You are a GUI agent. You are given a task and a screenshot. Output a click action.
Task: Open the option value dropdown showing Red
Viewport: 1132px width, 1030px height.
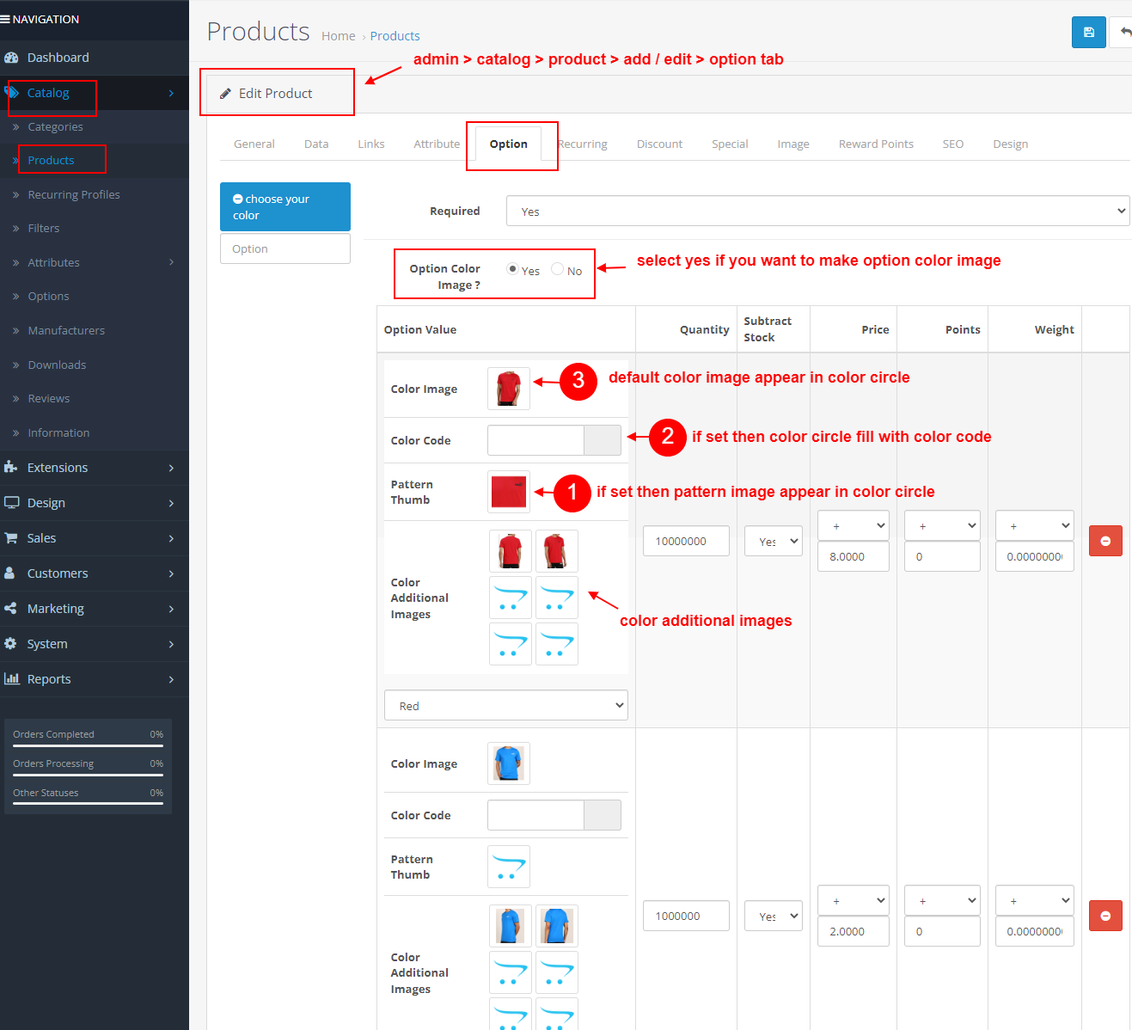[505, 705]
